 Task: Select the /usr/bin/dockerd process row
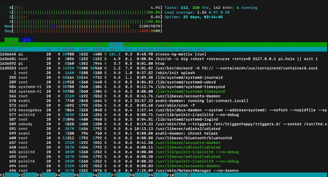tap(164, 68)
